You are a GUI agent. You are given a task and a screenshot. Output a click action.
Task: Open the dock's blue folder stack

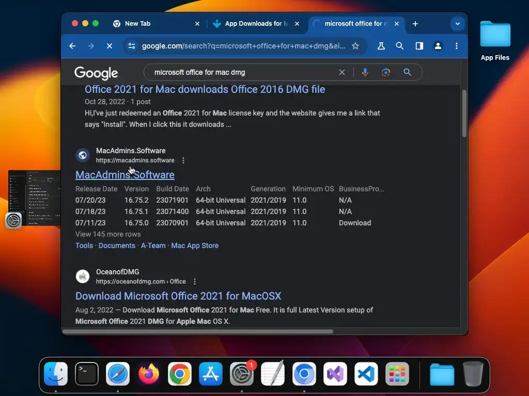(x=442, y=374)
